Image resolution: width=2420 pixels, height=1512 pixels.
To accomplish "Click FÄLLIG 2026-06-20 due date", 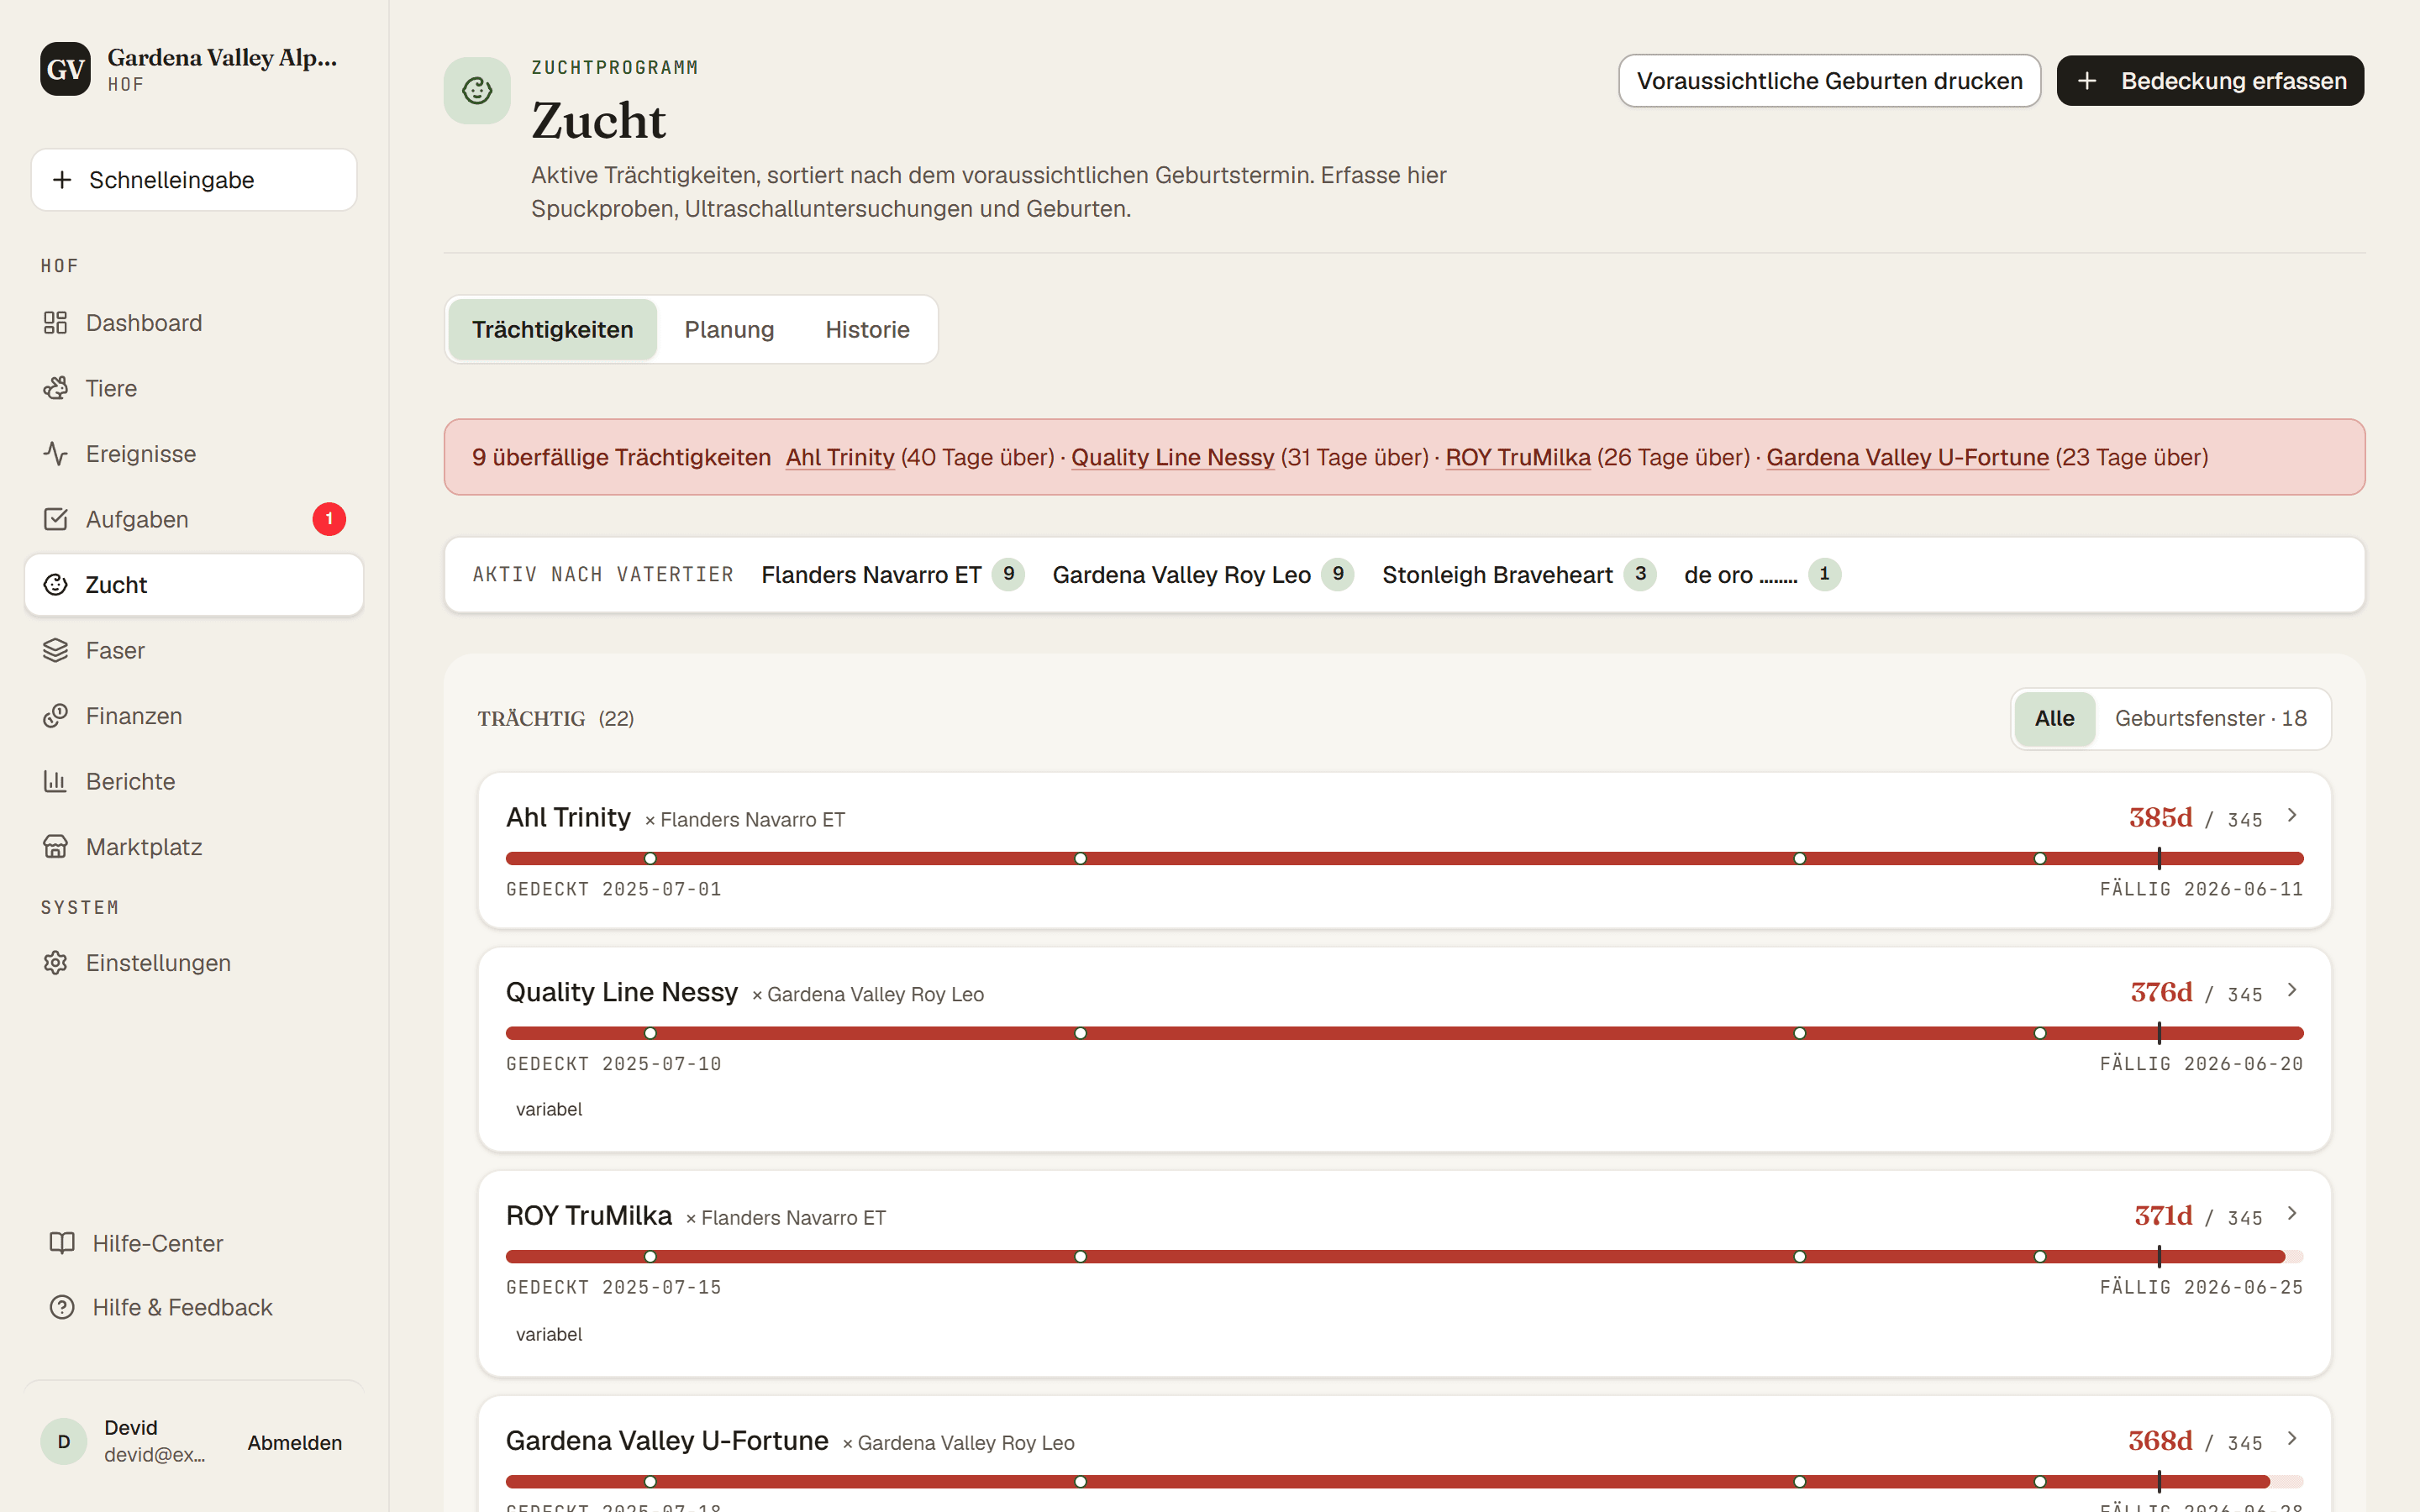I will 2201,1064.
